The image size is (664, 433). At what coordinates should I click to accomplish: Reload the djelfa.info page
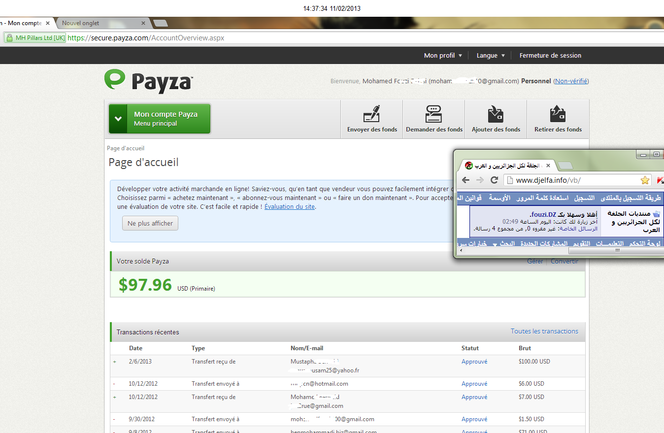click(x=495, y=180)
